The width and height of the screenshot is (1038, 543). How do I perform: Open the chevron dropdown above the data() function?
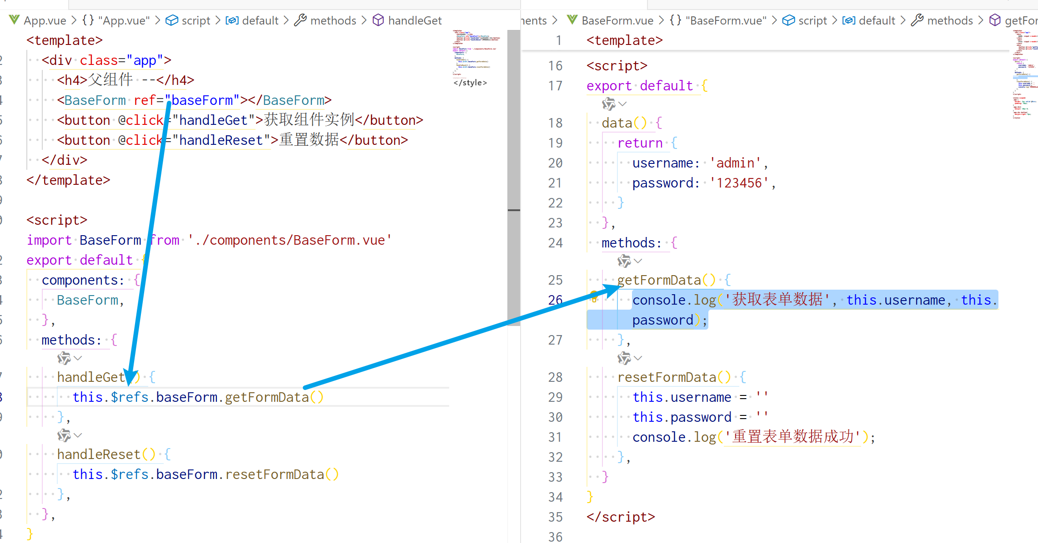[x=623, y=104]
